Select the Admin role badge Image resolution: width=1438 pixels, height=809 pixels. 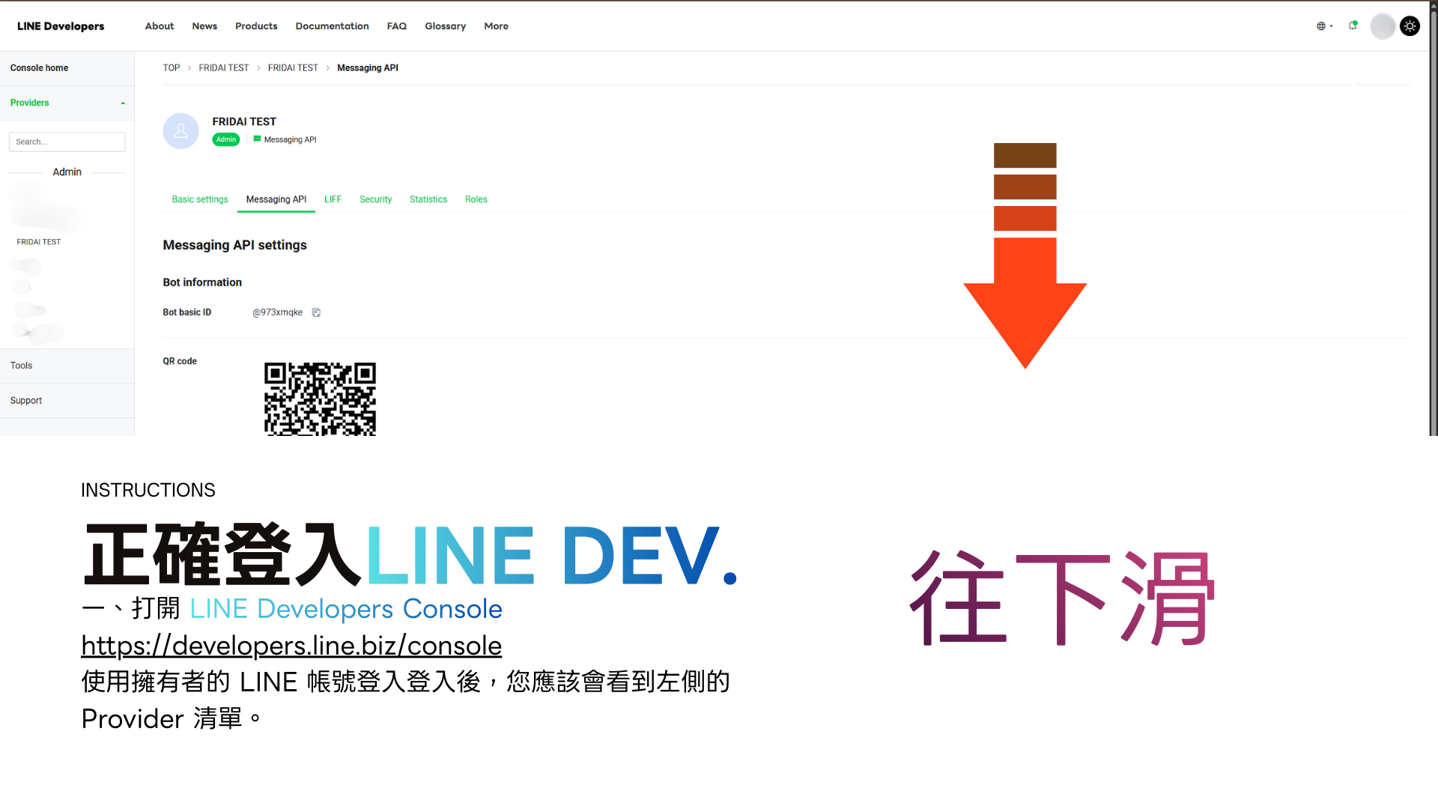[x=225, y=139]
